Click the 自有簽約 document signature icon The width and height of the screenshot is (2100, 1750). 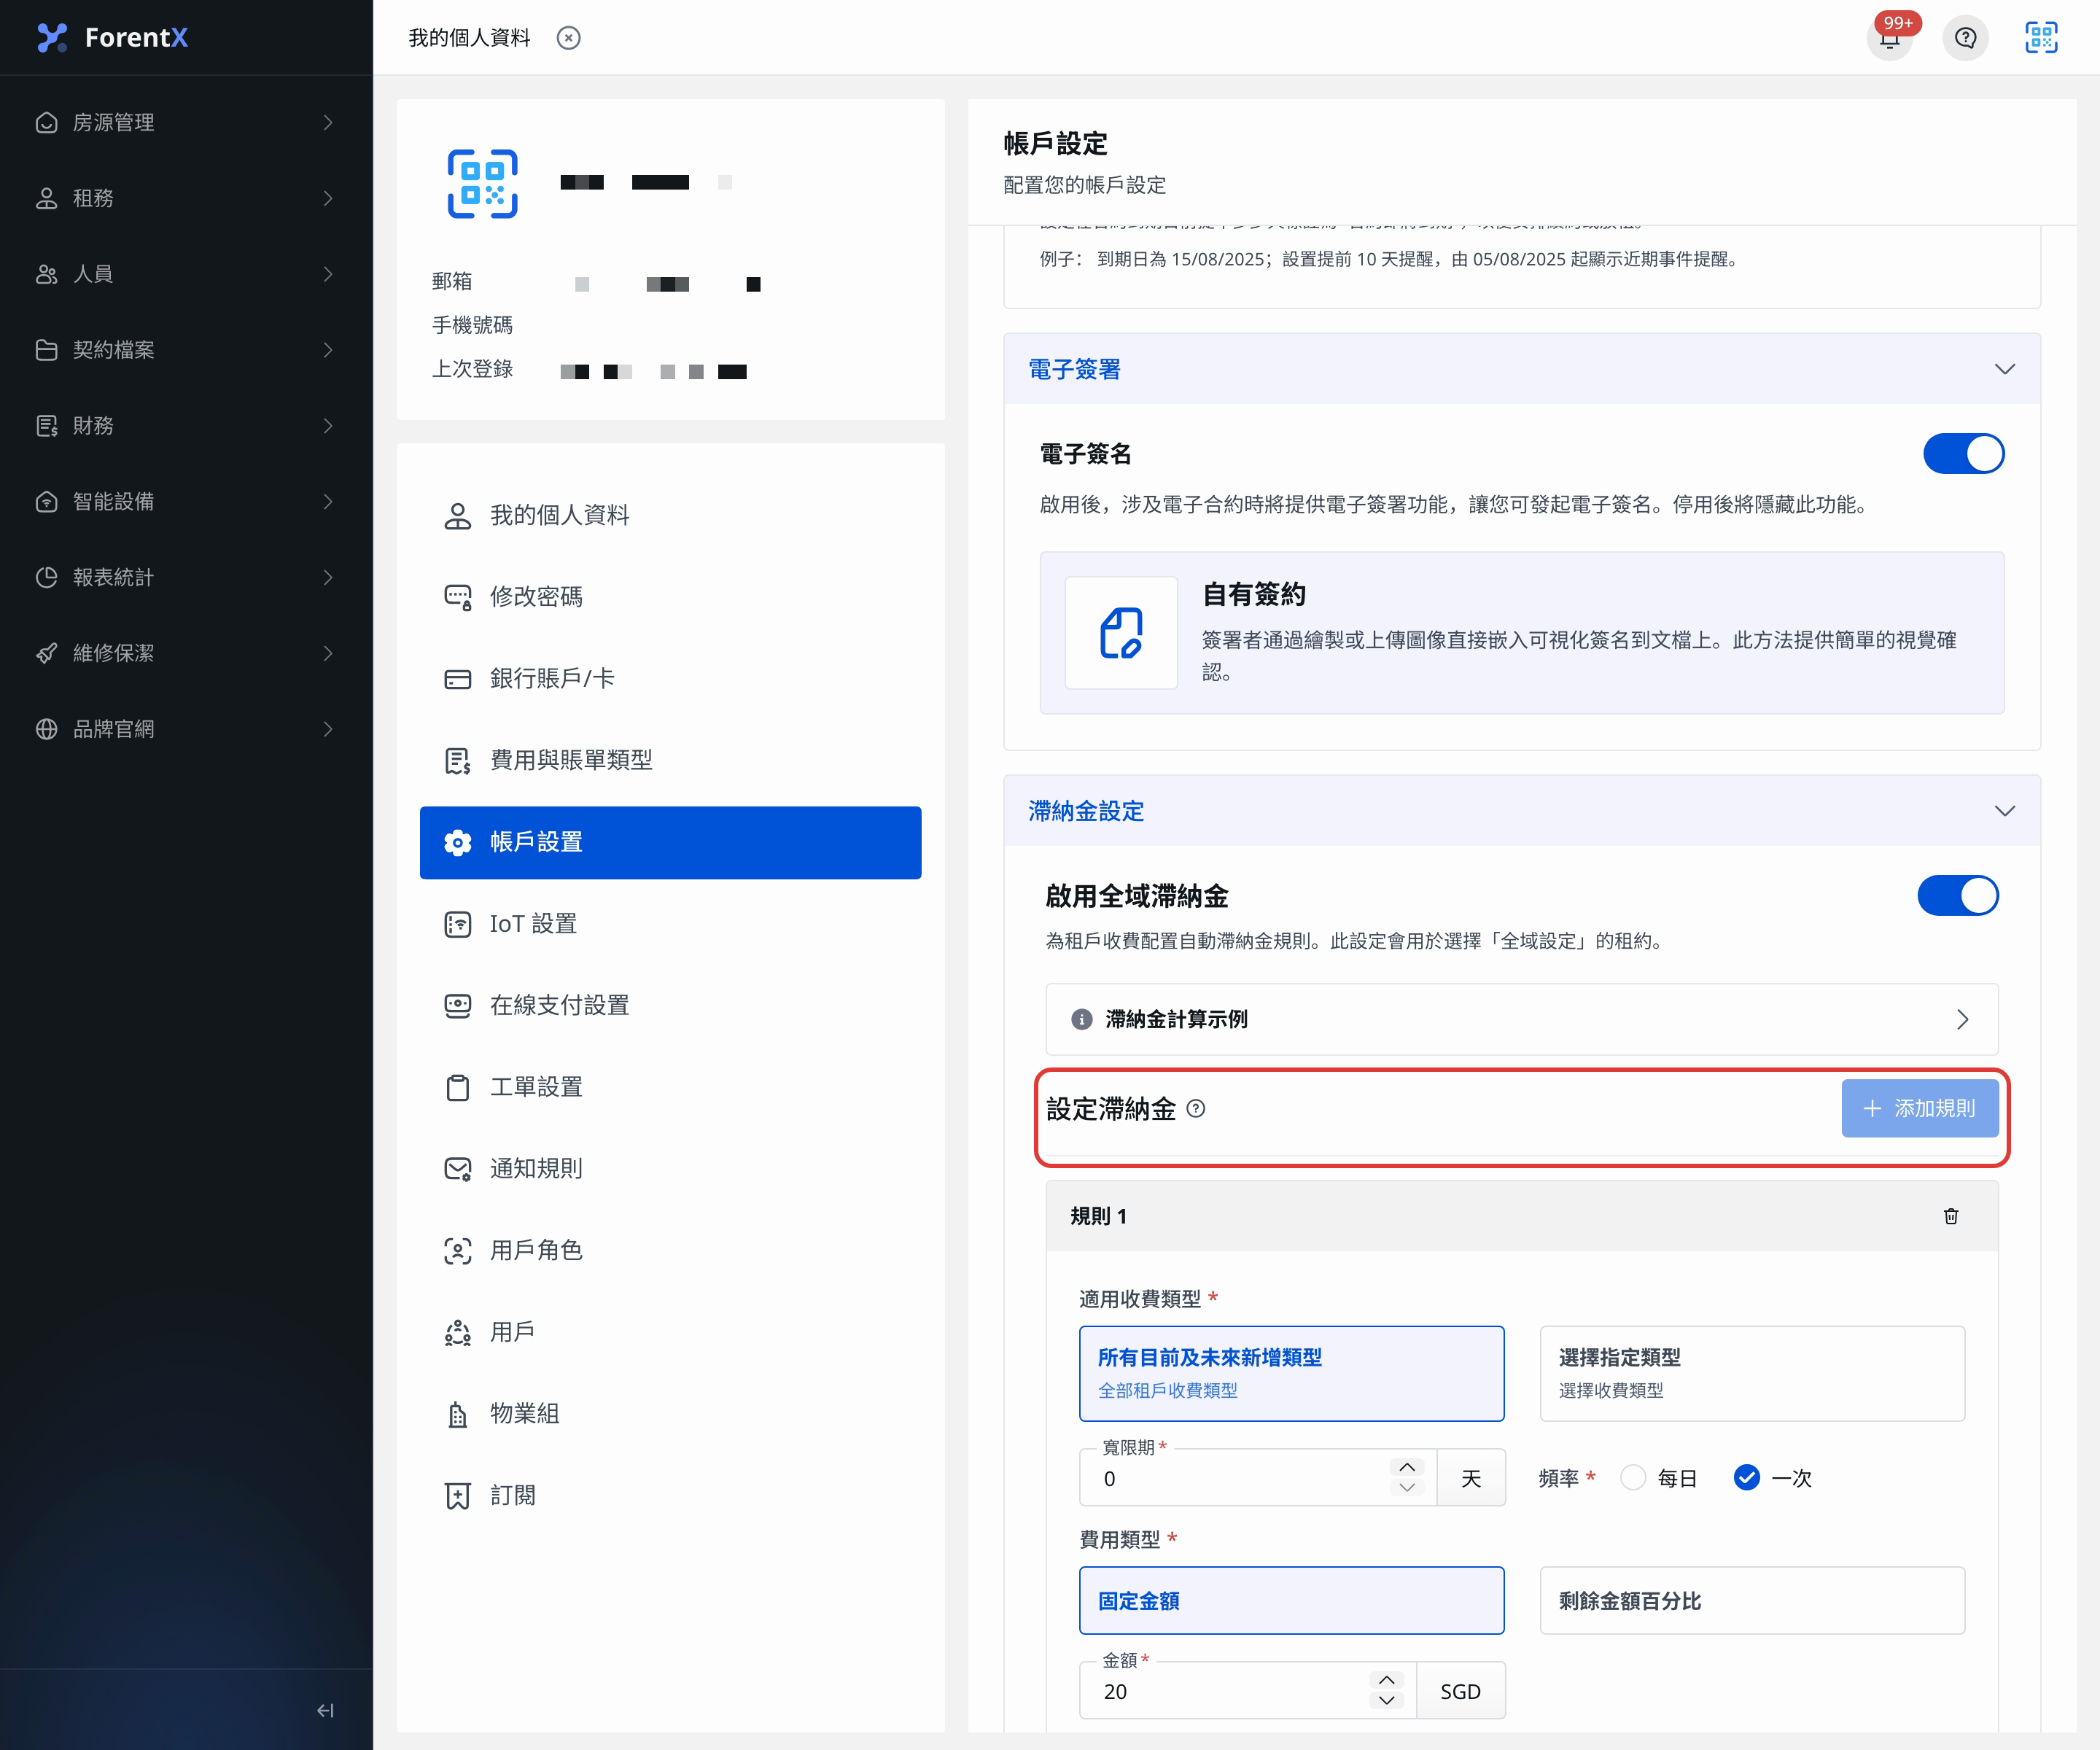pyautogui.click(x=1121, y=633)
